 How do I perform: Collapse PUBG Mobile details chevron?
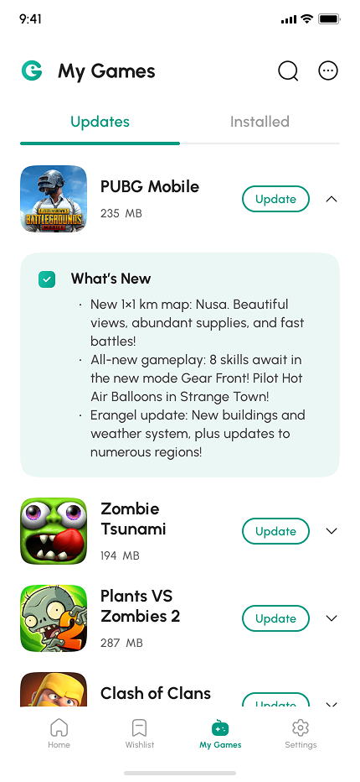332,199
